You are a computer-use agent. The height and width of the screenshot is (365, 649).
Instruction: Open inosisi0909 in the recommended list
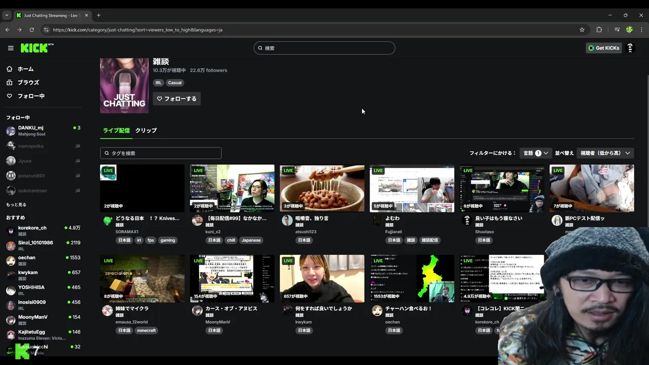43,305
